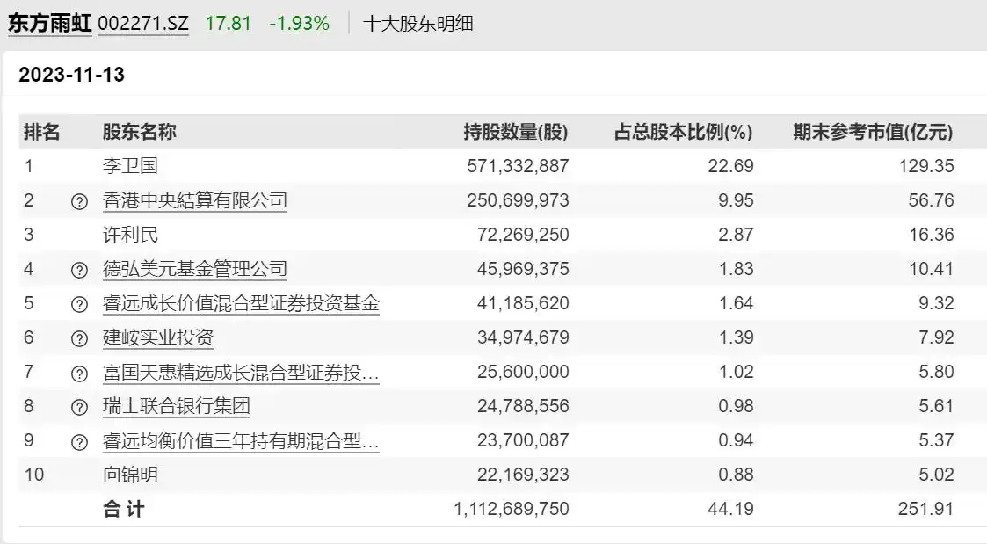The image size is (987, 544).
Task: Sort by 占总股本比例(%) column header
Action: point(683,133)
